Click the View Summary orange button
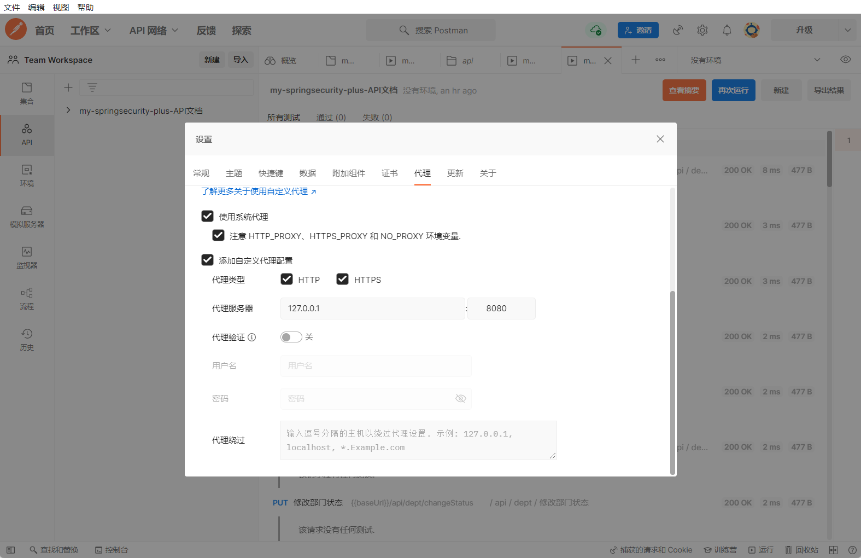861x558 pixels. [684, 90]
